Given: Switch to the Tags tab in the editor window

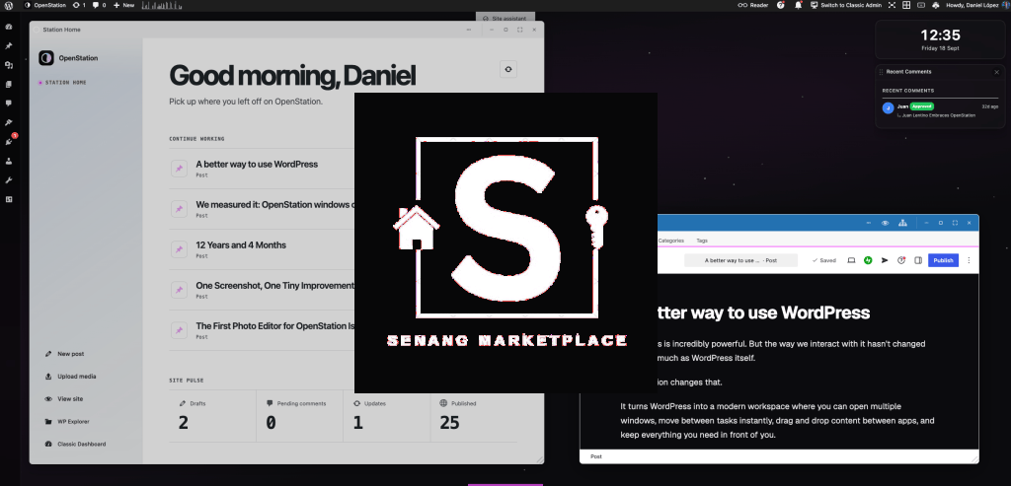Looking at the screenshot, I should tap(702, 241).
